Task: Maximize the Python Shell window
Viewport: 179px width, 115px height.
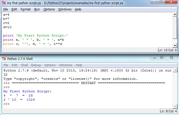Action: coord(162,58)
